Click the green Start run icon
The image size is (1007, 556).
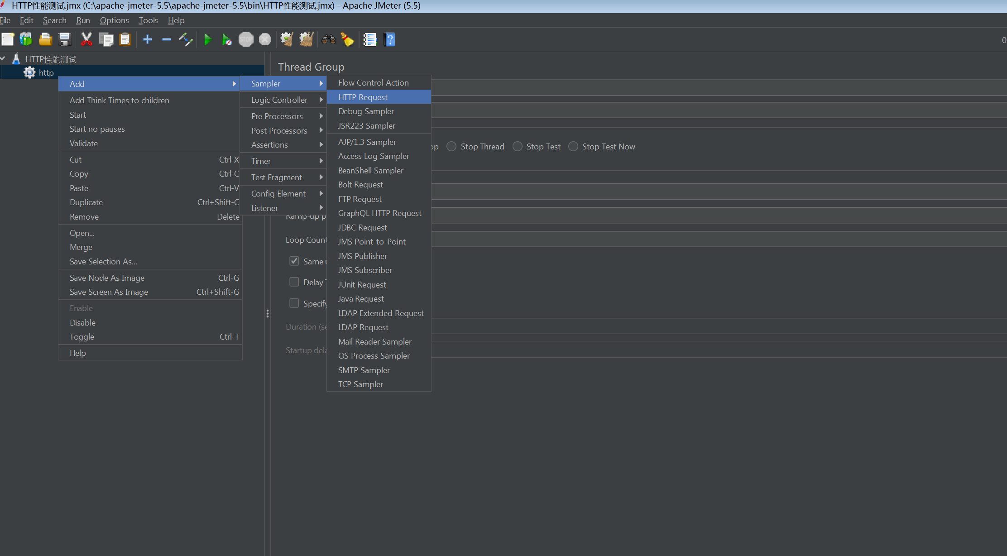[208, 39]
